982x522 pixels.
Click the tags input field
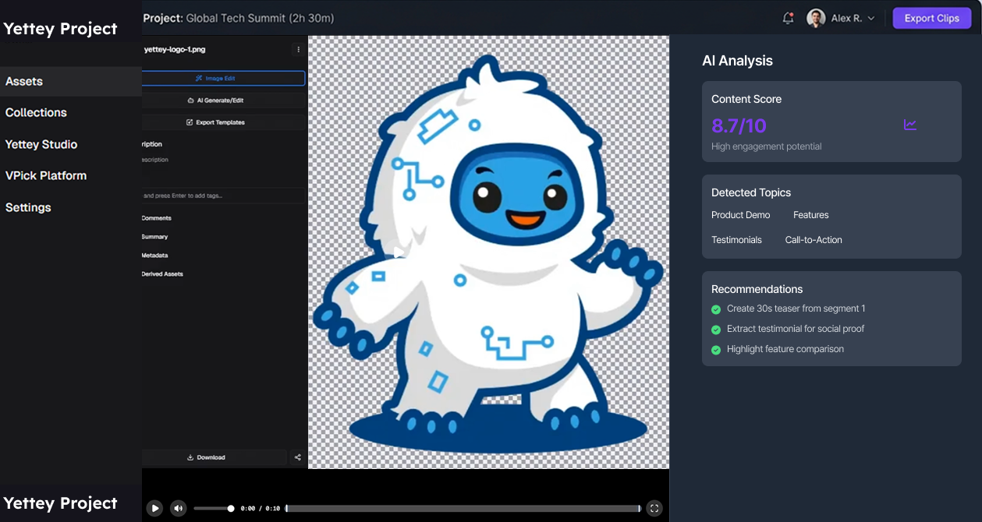click(224, 196)
